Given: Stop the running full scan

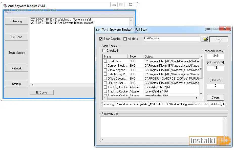Looking at the screenshot, I should pos(219,39).
